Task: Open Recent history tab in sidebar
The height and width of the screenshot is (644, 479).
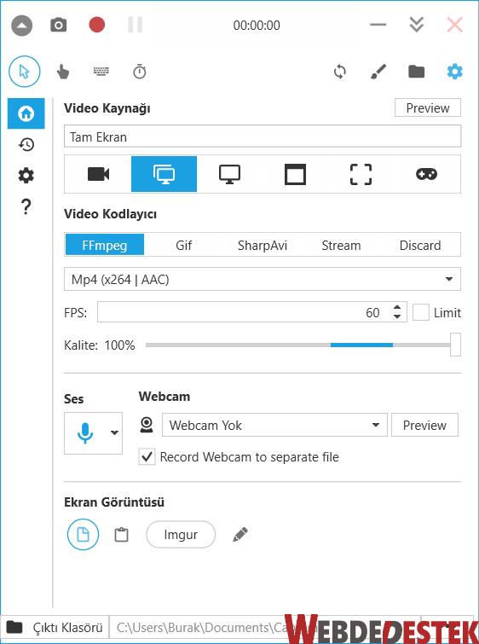Action: [x=26, y=144]
